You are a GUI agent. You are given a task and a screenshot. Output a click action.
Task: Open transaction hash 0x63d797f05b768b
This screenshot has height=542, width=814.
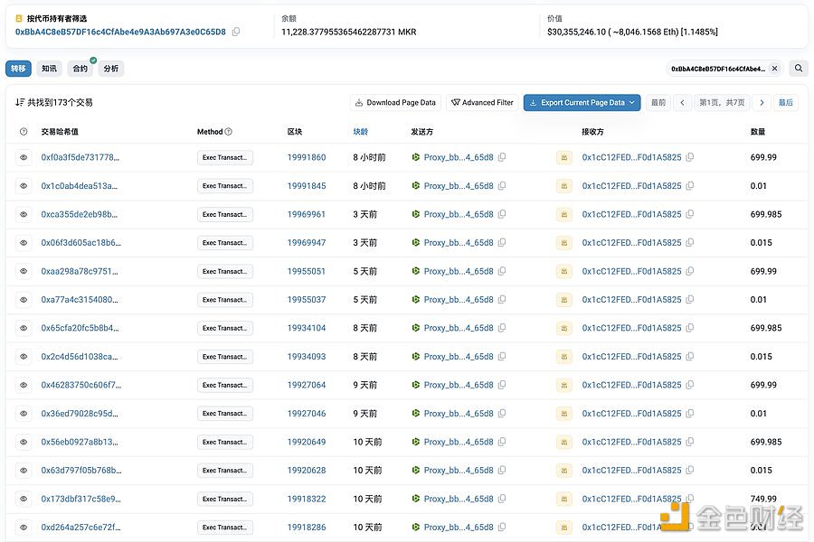(81, 471)
